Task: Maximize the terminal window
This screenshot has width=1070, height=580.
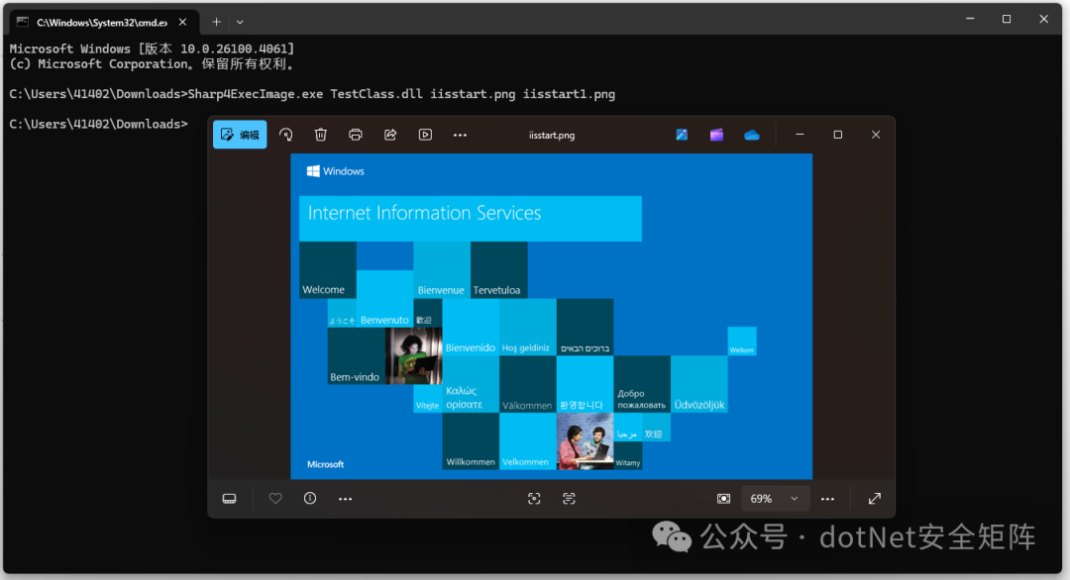Action: (x=1007, y=19)
